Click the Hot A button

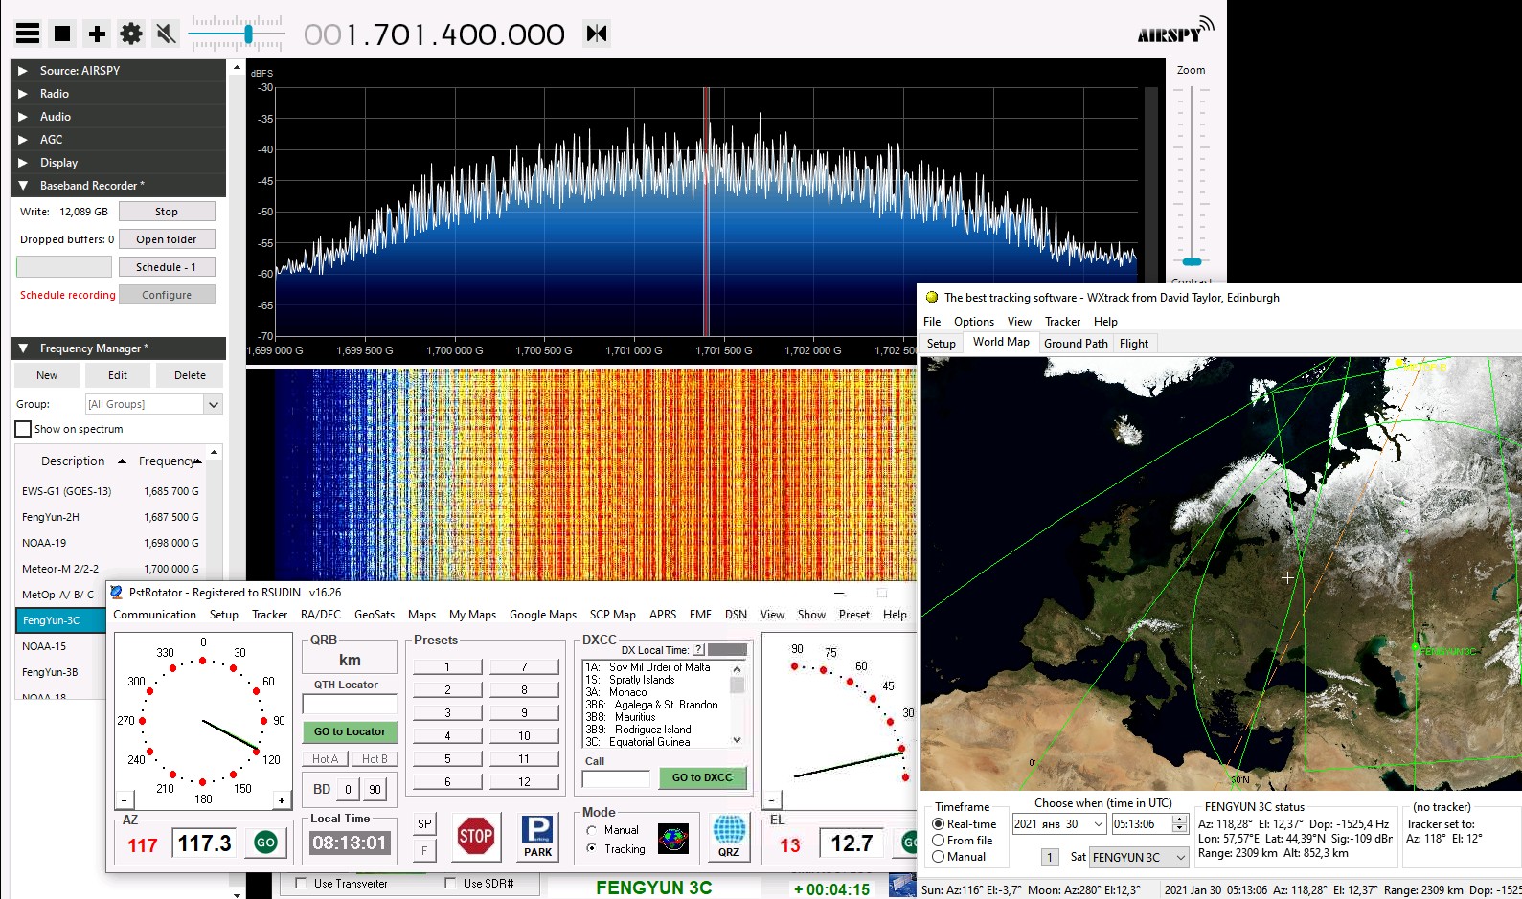coord(326,758)
